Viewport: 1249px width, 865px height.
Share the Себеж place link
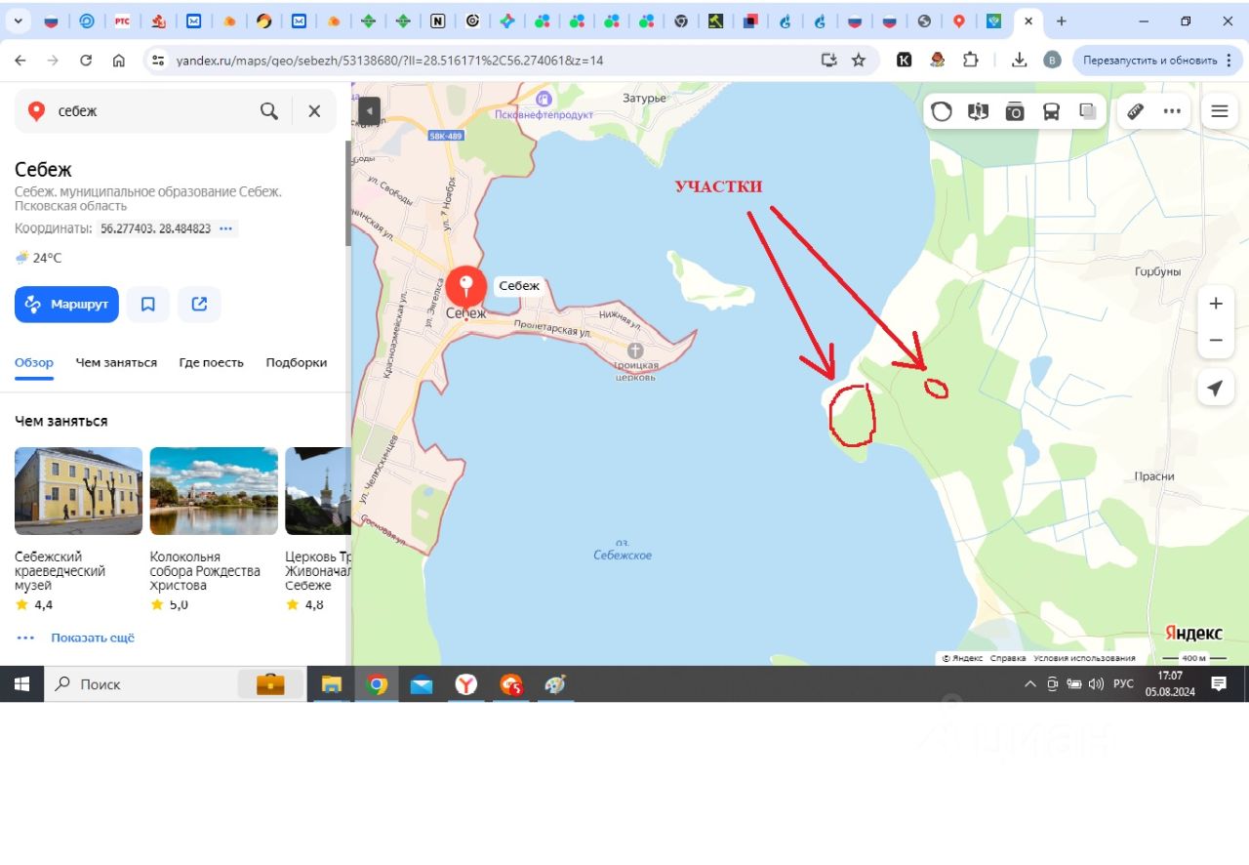tap(199, 305)
